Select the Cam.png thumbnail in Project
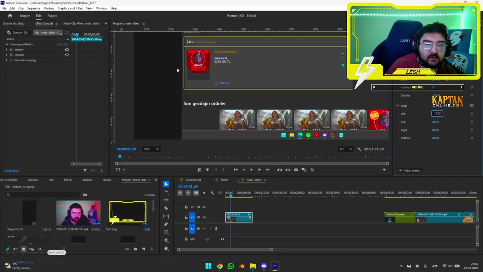483x272 pixels. [128, 212]
